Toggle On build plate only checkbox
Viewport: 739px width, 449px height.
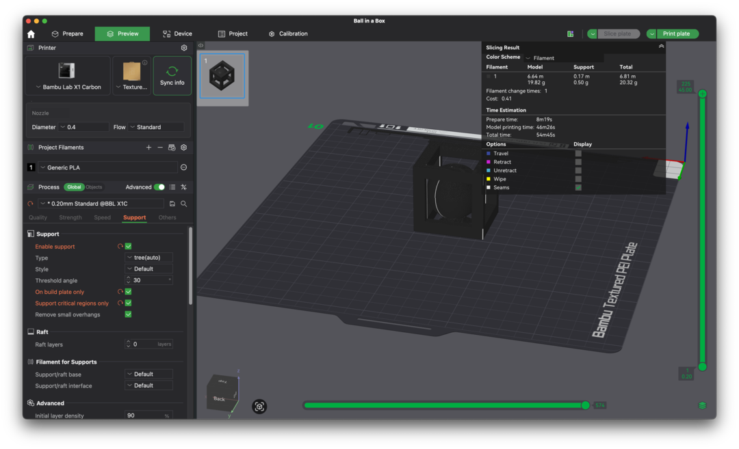(x=128, y=292)
